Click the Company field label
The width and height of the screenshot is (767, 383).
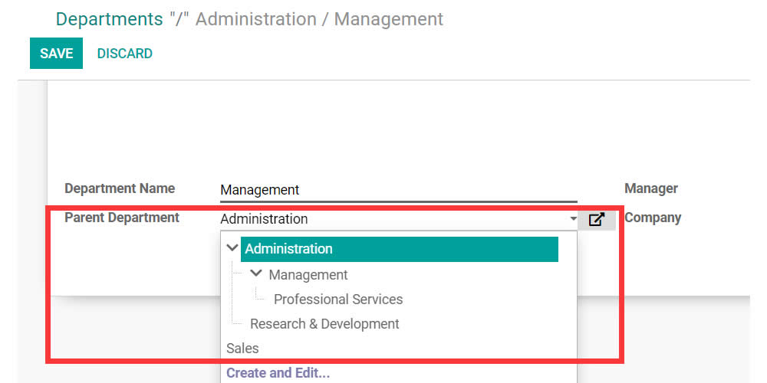click(x=653, y=218)
